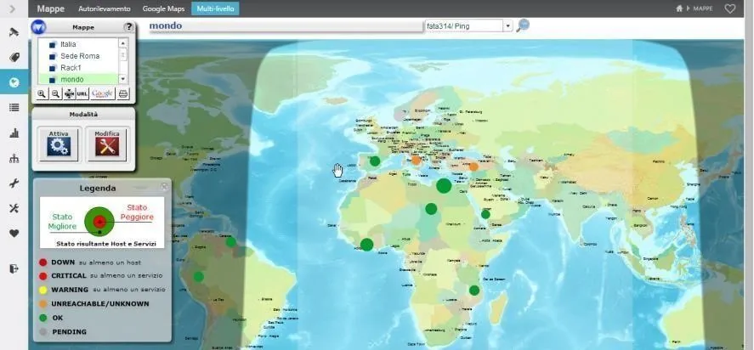Activate the Modifica mode button
Screen dimensions: 754x350
(x=107, y=144)
